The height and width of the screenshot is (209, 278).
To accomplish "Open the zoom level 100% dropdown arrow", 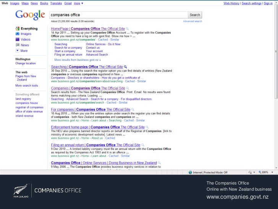I will pyautogui.click(x=272, y=172).
